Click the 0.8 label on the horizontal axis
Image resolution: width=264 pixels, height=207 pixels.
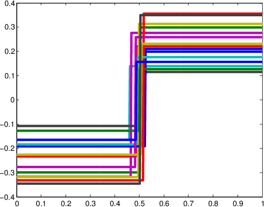point(213,204)
